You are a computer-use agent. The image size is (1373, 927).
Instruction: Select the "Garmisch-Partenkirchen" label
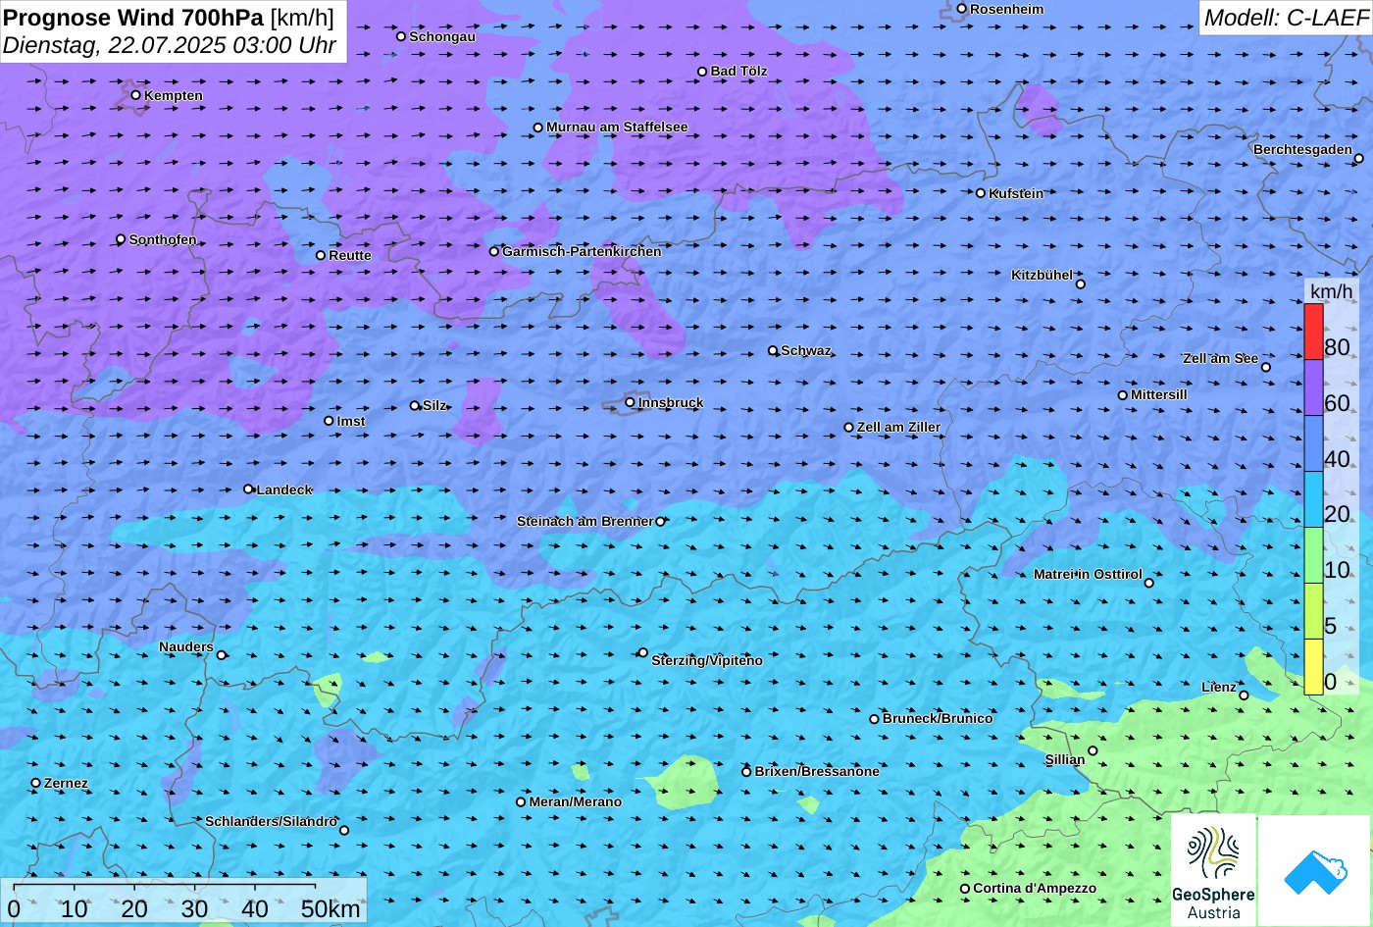tap(582, 251)
